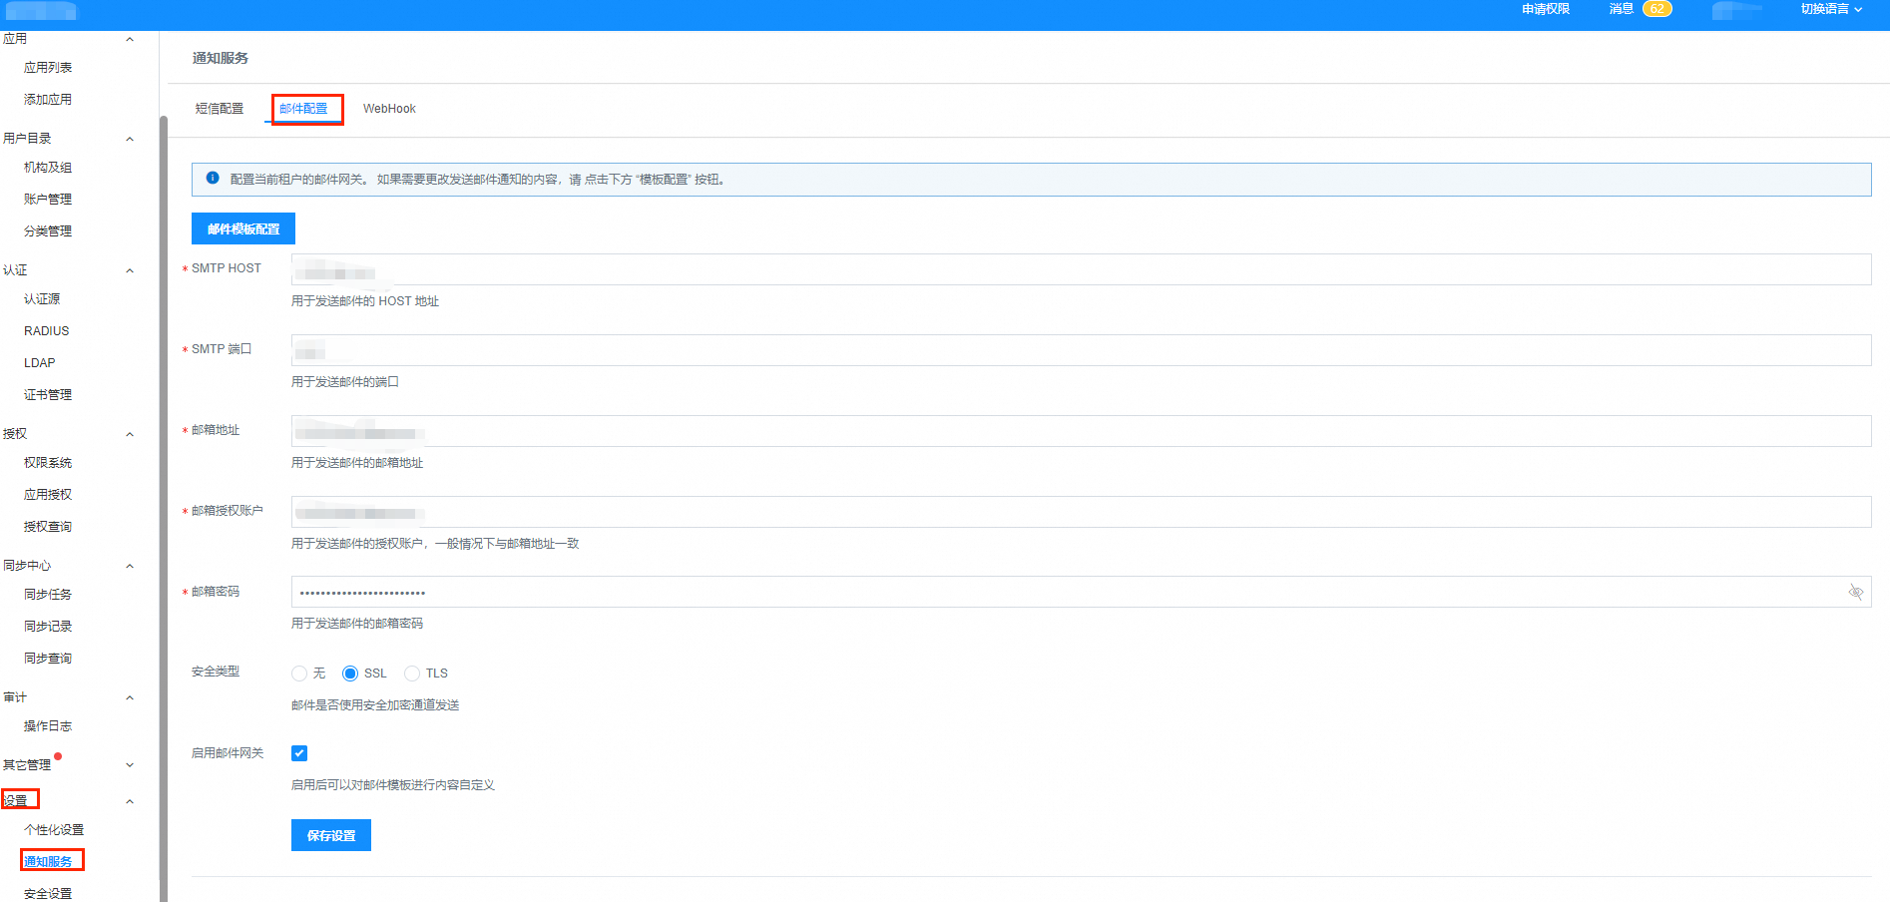Viewport: 1890px width, 902px height.
Task: Open 操作日志 in the sidebar
Action: (48, 726)
